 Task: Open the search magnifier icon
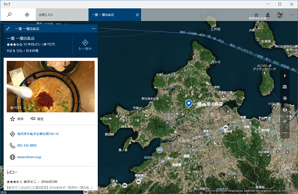click(x=9, y=14)
